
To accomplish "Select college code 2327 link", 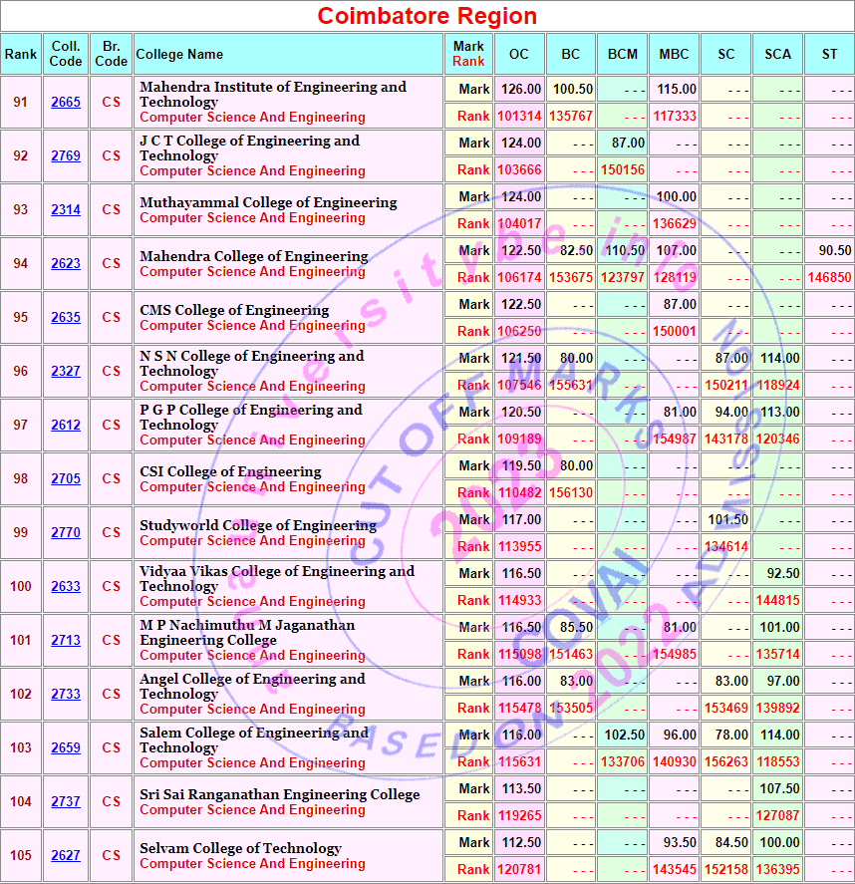I will point(66,372).
